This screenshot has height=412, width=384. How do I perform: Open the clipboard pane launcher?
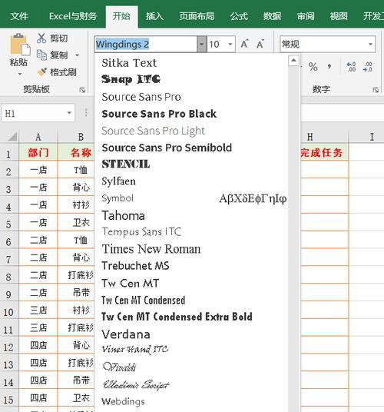pos(82,90)
